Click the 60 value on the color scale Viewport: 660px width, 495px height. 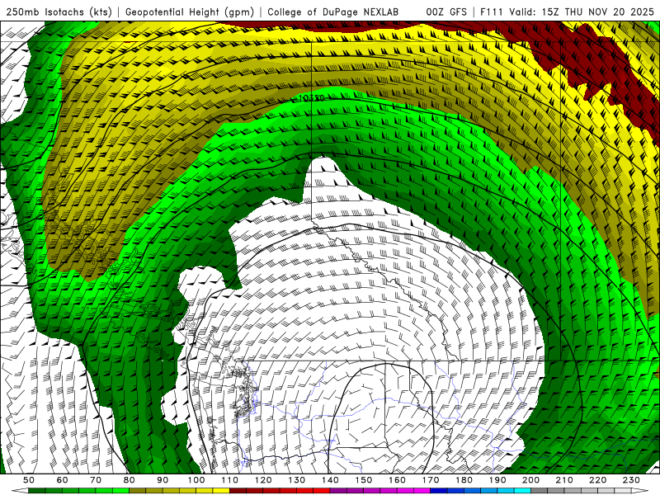[63, 480]
